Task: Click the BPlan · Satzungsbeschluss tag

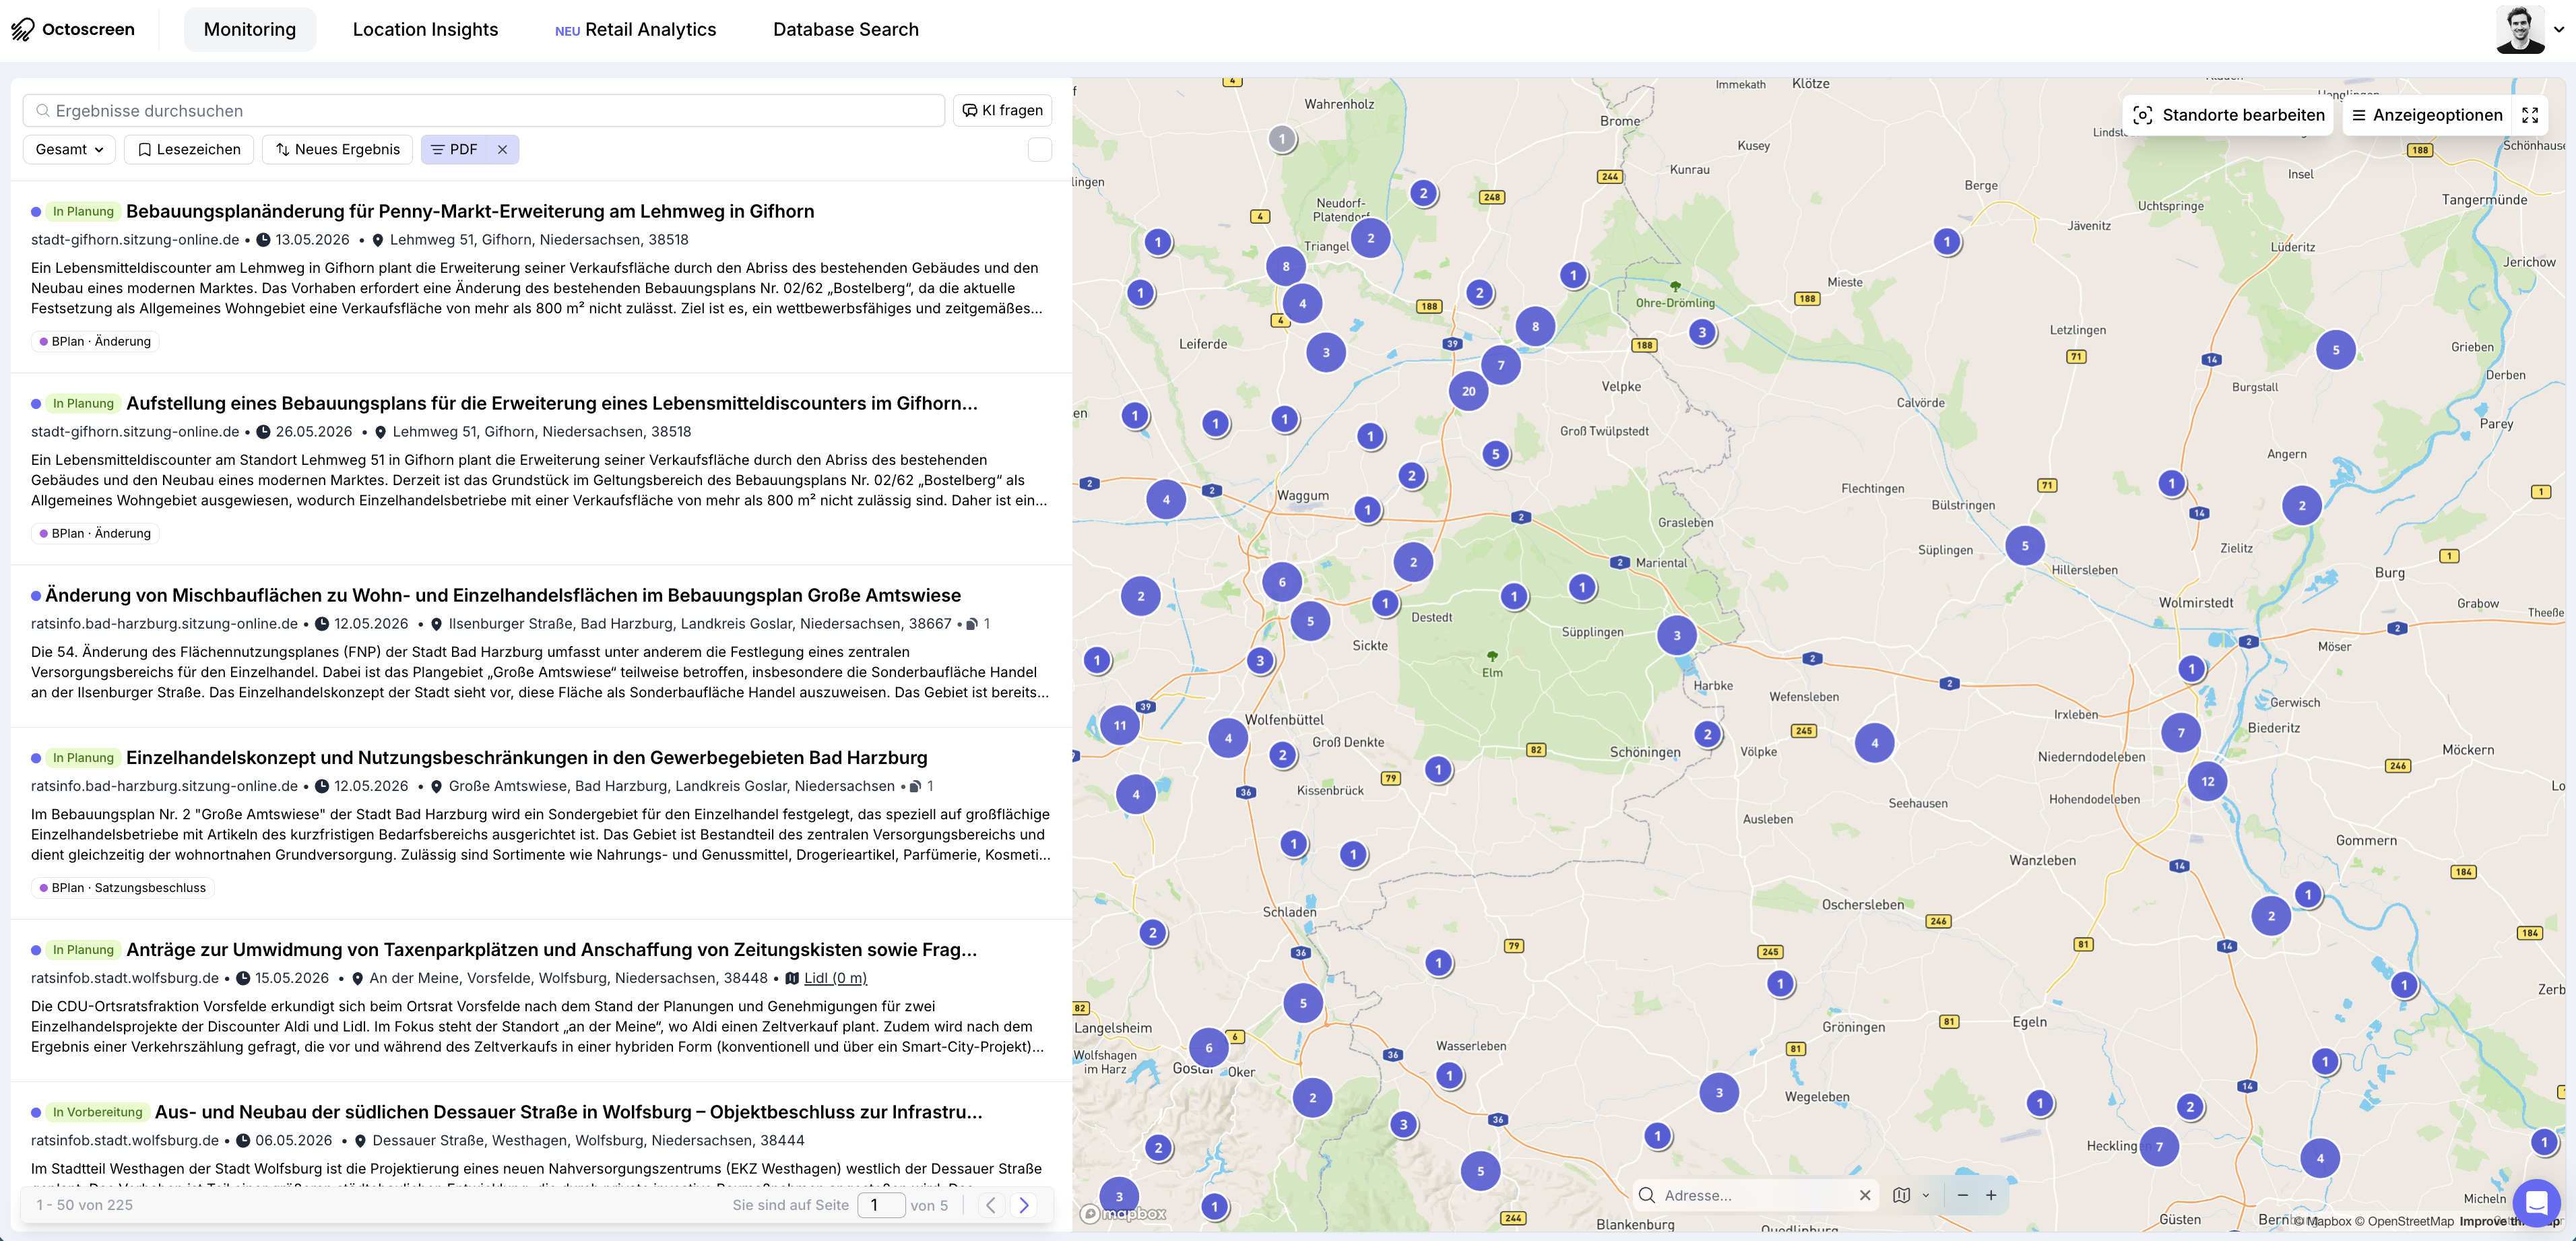Action: point(123,887)
